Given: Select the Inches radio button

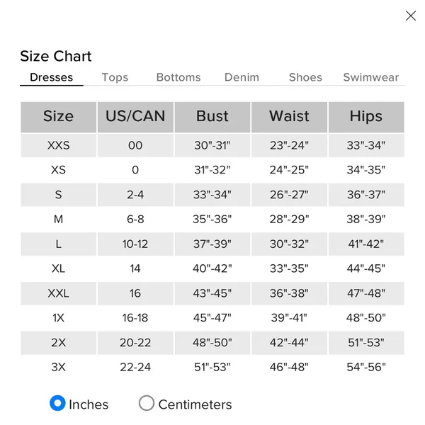Looking at the screenshot, I should [x=57, y=403].
